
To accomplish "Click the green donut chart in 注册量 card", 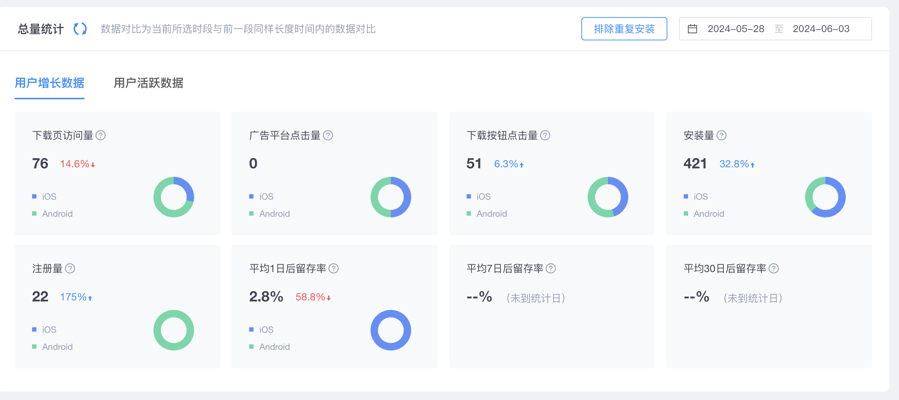I will pyautogui.click(x=174, y=330).
